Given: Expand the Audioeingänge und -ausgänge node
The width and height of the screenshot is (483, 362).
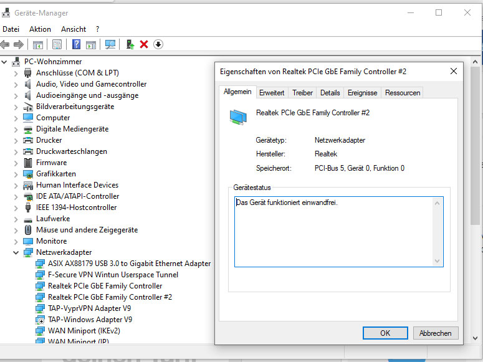Looking at the screenshot, I should point(16,96).
